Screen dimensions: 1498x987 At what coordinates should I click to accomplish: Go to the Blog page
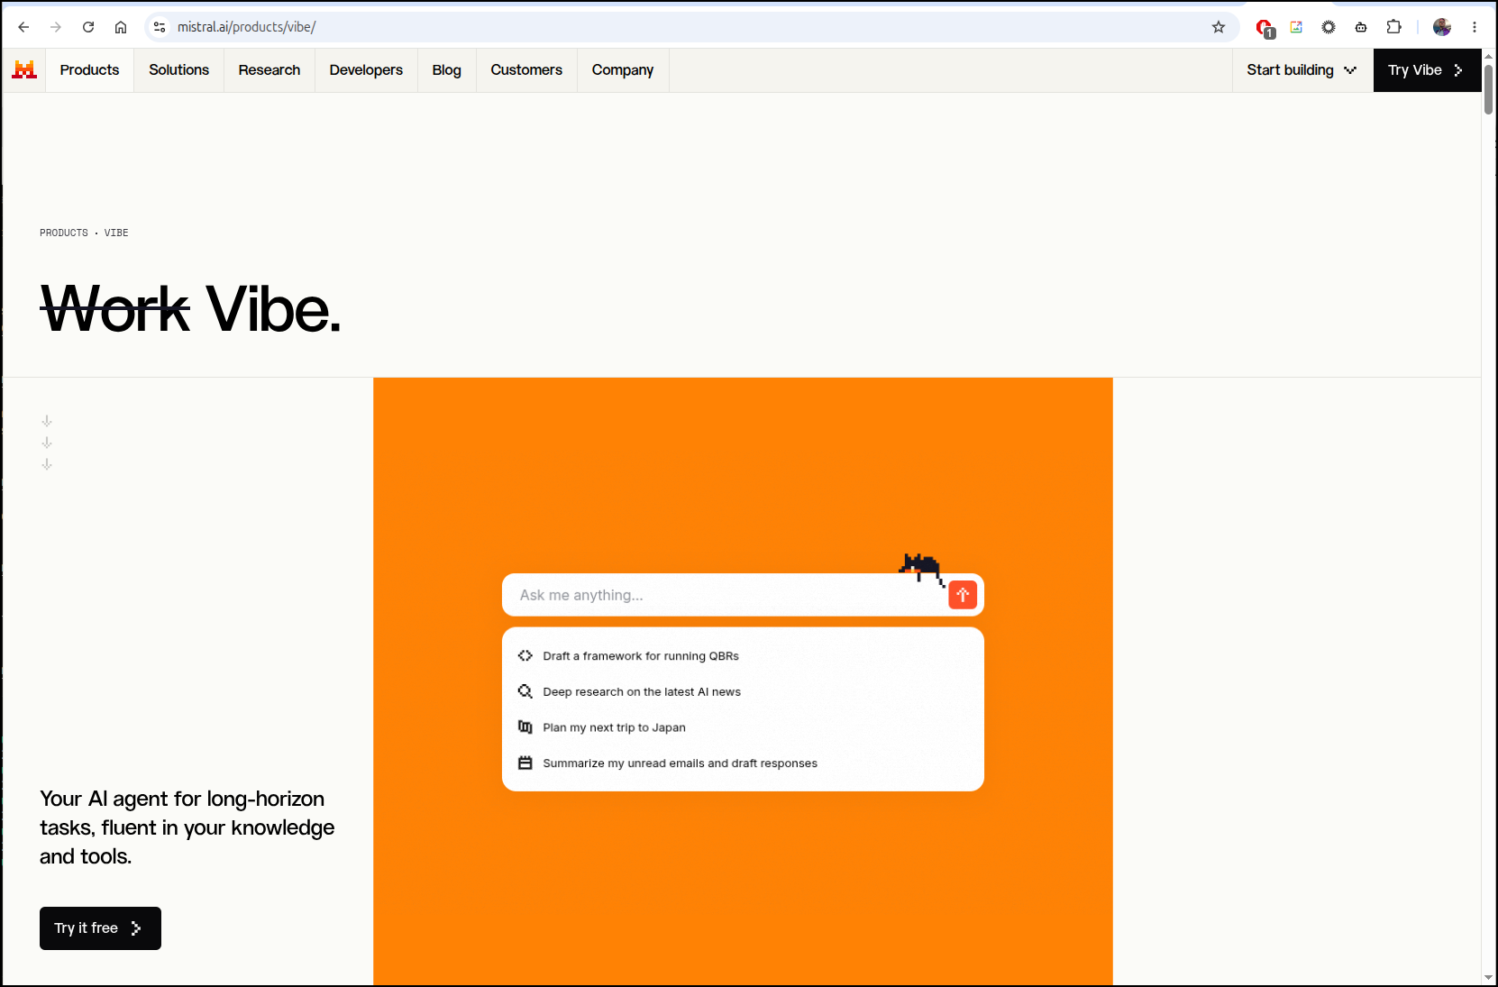point(446,70)
